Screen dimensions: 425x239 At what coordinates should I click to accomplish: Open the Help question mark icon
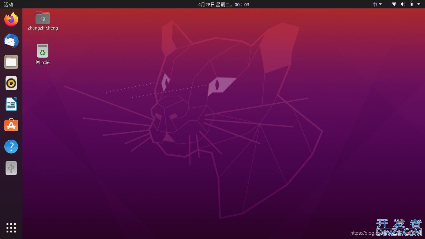pyautogui.click(x=11, y=147)
